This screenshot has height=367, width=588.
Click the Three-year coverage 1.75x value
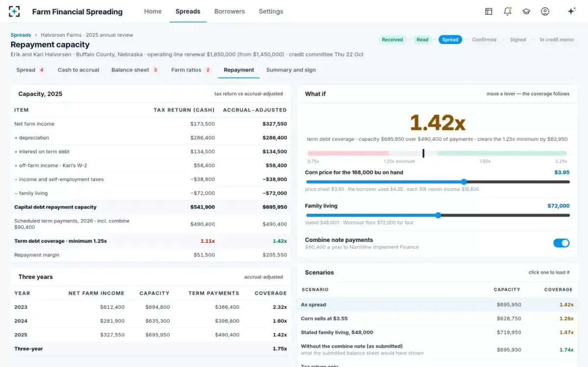click(279, 349)
